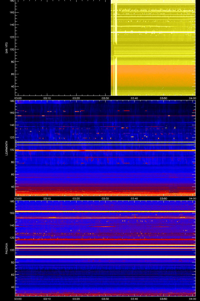Image resolution: width=200 pixels, height=301 pixels.
Task: Click 04:00 under the Palehua plot
Action: [x=192, y=299]
